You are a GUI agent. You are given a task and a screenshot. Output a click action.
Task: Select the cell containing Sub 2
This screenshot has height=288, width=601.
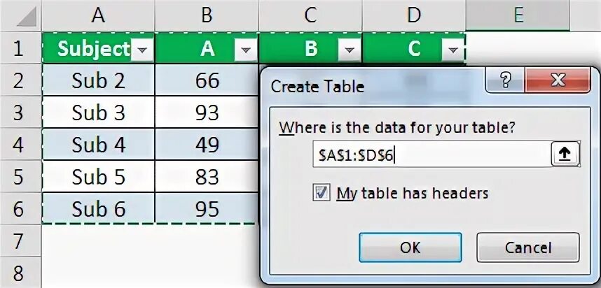click(98, 81)
